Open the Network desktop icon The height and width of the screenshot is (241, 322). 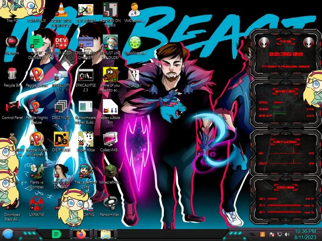[12, 42]
